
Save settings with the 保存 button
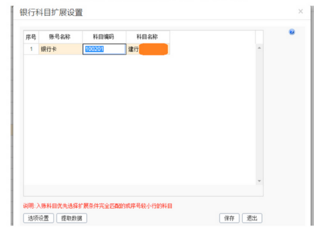pyautogui.click(x=229, y=218)
